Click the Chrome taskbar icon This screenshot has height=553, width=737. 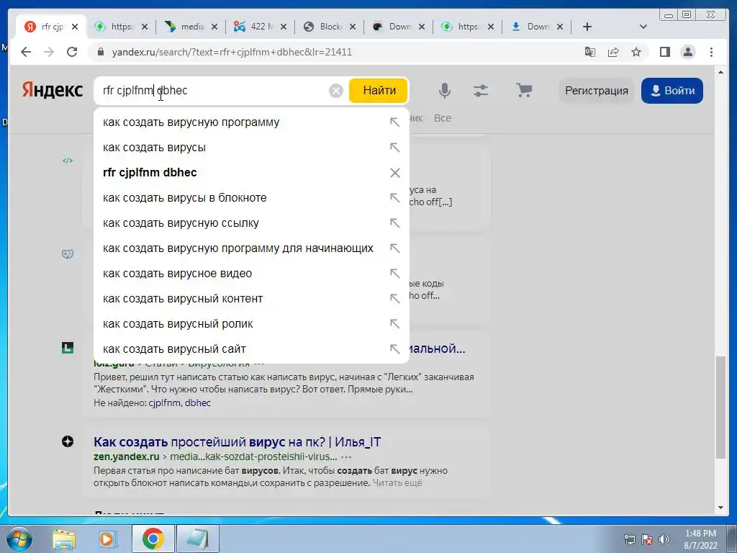(153, 539)
